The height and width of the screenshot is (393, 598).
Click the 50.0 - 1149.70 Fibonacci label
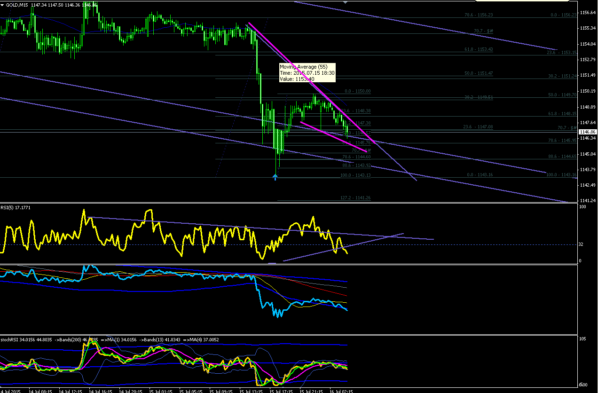pyautogui.click(x=563, y=94)
